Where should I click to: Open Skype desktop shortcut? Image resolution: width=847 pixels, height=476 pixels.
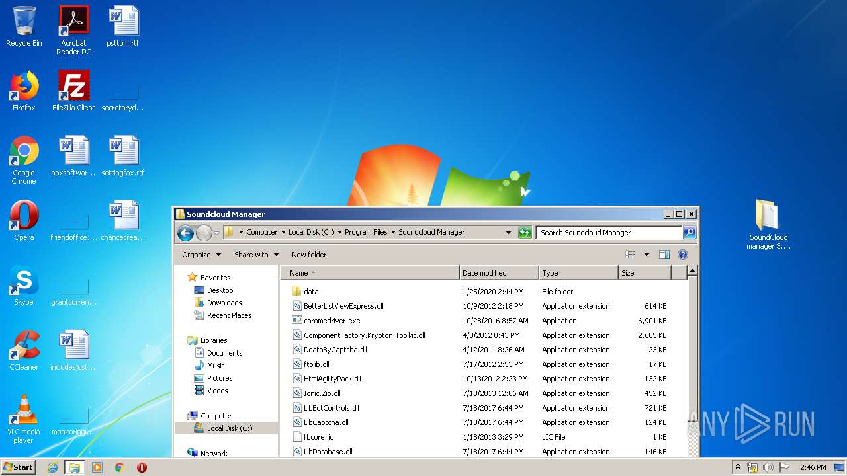click(x=24, y=286)
